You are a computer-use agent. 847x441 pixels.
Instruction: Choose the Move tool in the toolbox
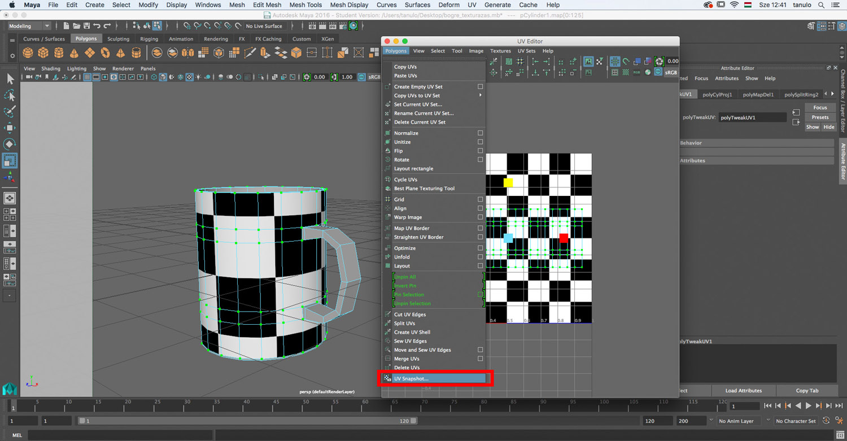(10, 128)
